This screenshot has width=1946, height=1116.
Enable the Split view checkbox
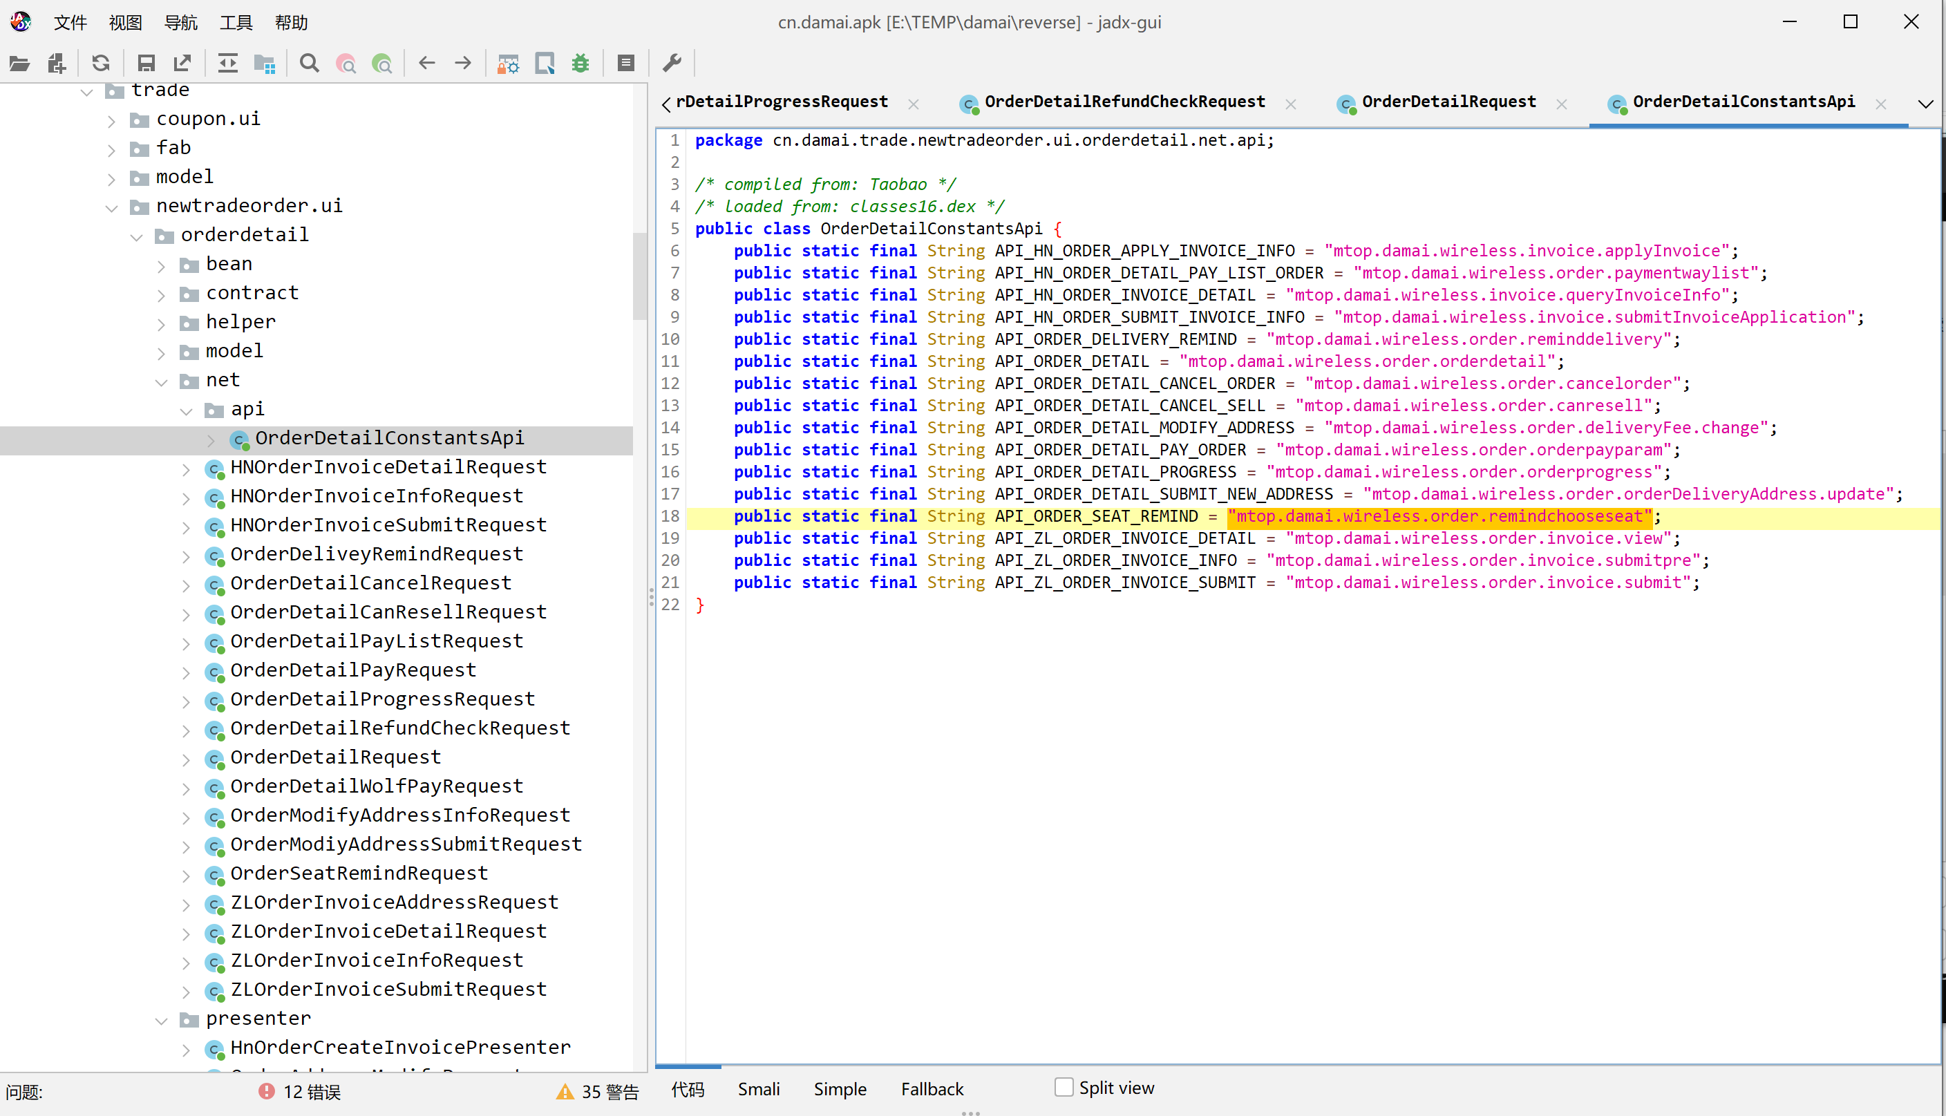[1063, 1087]
